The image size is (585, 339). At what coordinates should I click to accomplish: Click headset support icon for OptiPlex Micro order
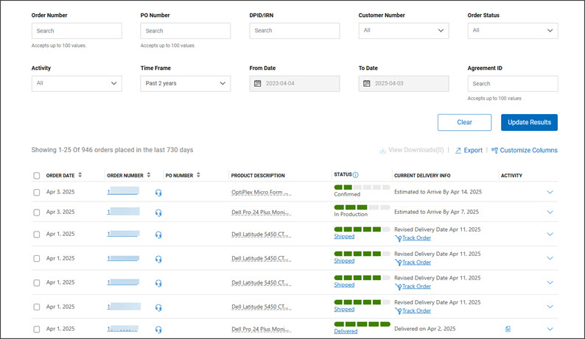click(158, 193)
